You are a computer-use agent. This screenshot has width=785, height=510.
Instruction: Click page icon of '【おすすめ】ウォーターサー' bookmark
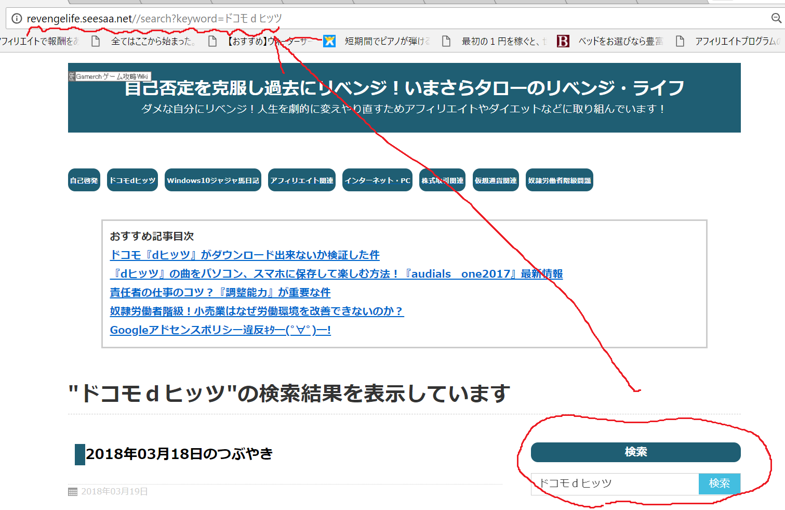click(x=212, y=41)
